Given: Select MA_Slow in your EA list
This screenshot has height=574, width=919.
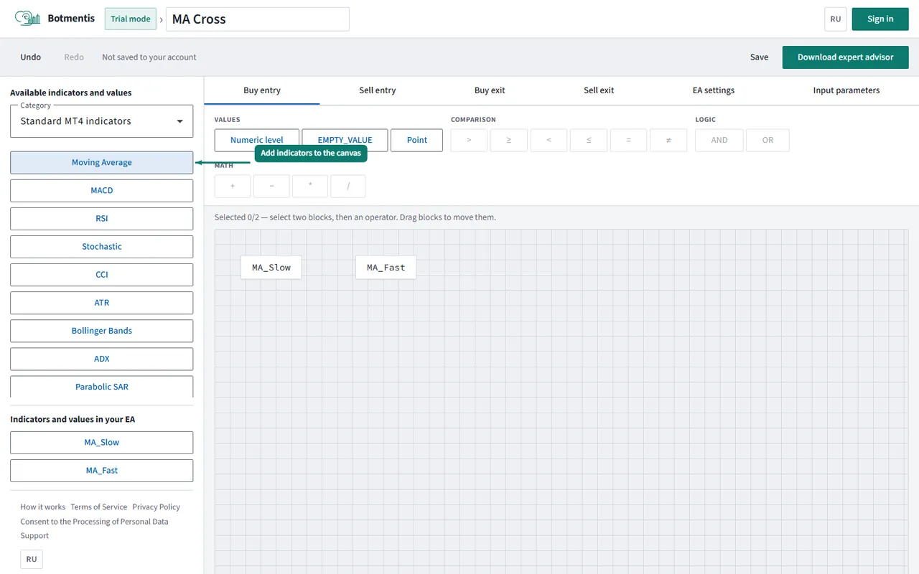Looking at the screenshot, I should click(102, 443).
